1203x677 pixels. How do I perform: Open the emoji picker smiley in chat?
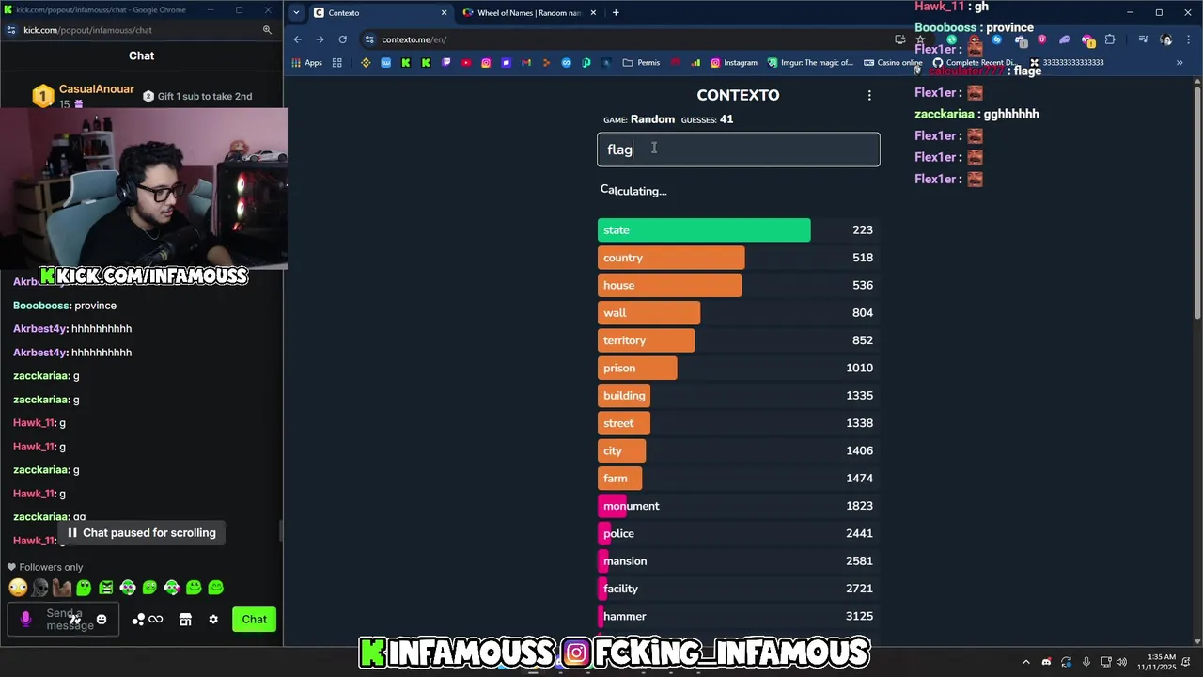coord(102,620)
